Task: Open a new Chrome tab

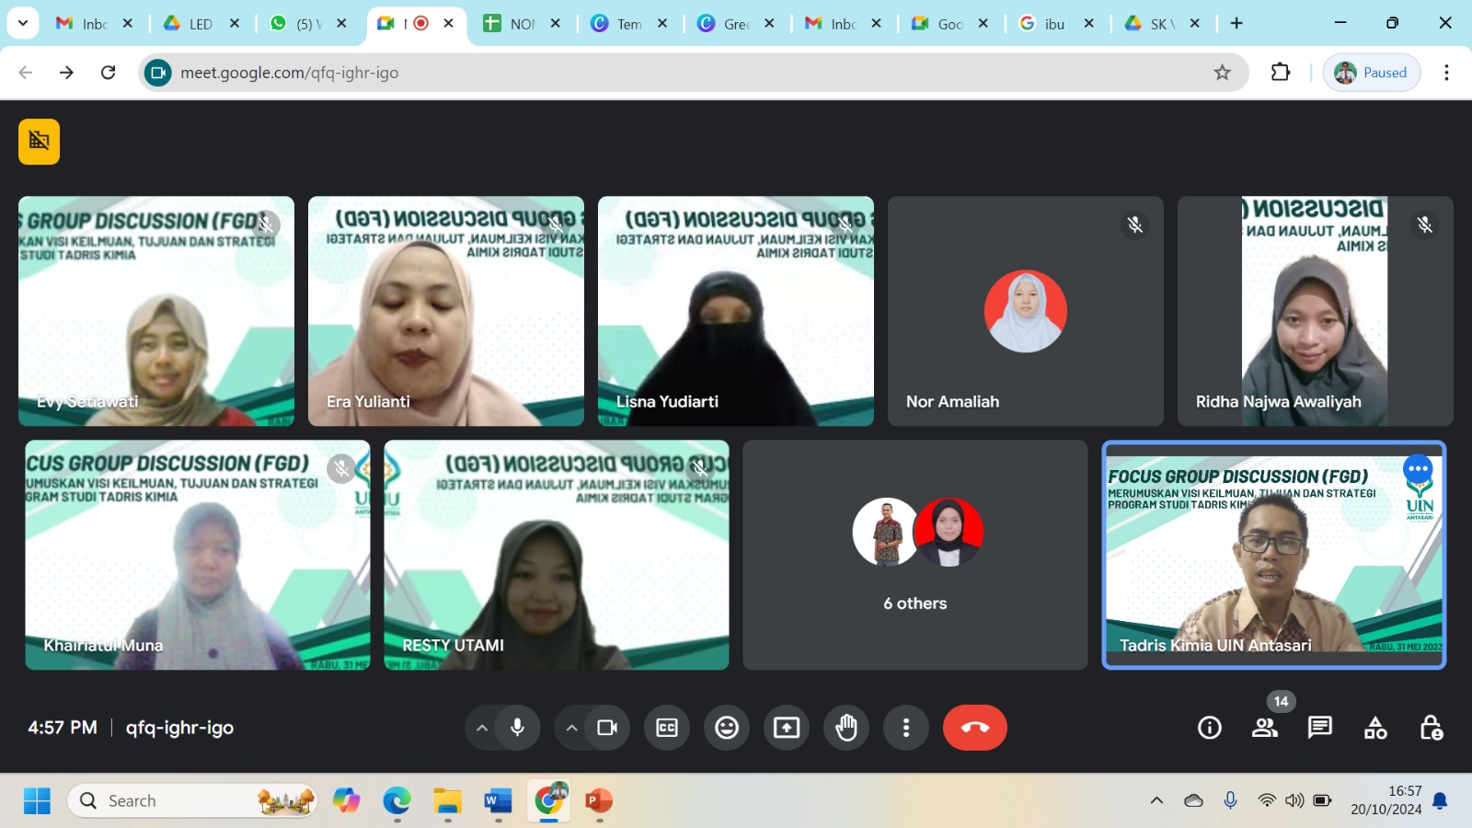Action: click(1236, 24)
